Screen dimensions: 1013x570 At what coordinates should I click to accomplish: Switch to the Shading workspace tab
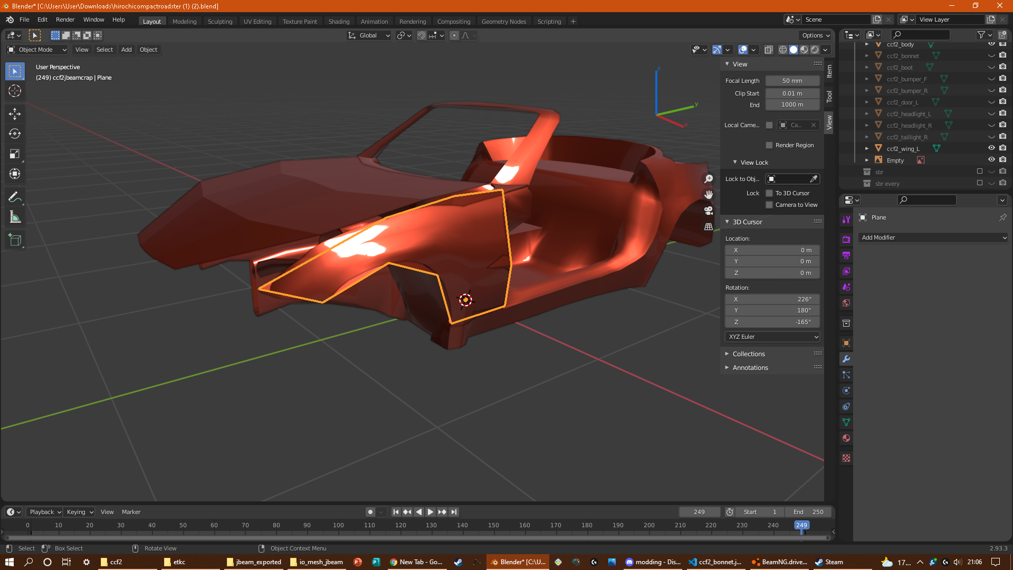coord(339,22)
